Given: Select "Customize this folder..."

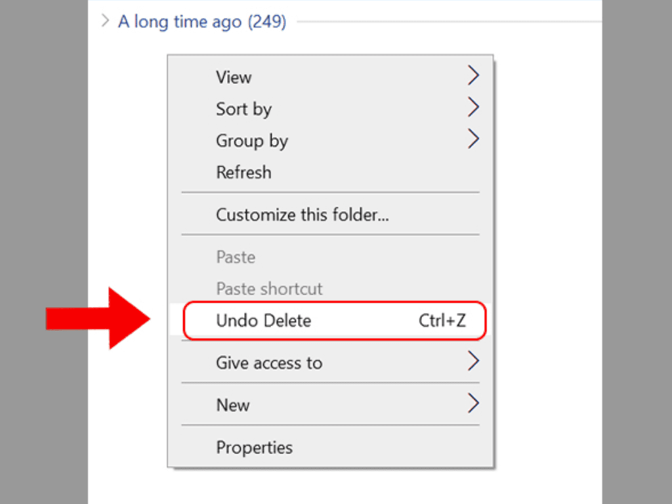Looking at the screenshot, I should tap(302, 215).
